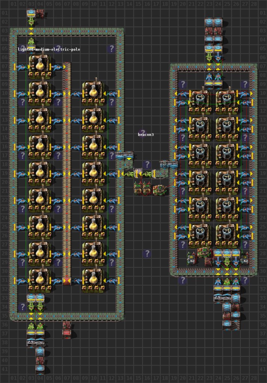Select the combinator showing a green > display

click(160, 190)
